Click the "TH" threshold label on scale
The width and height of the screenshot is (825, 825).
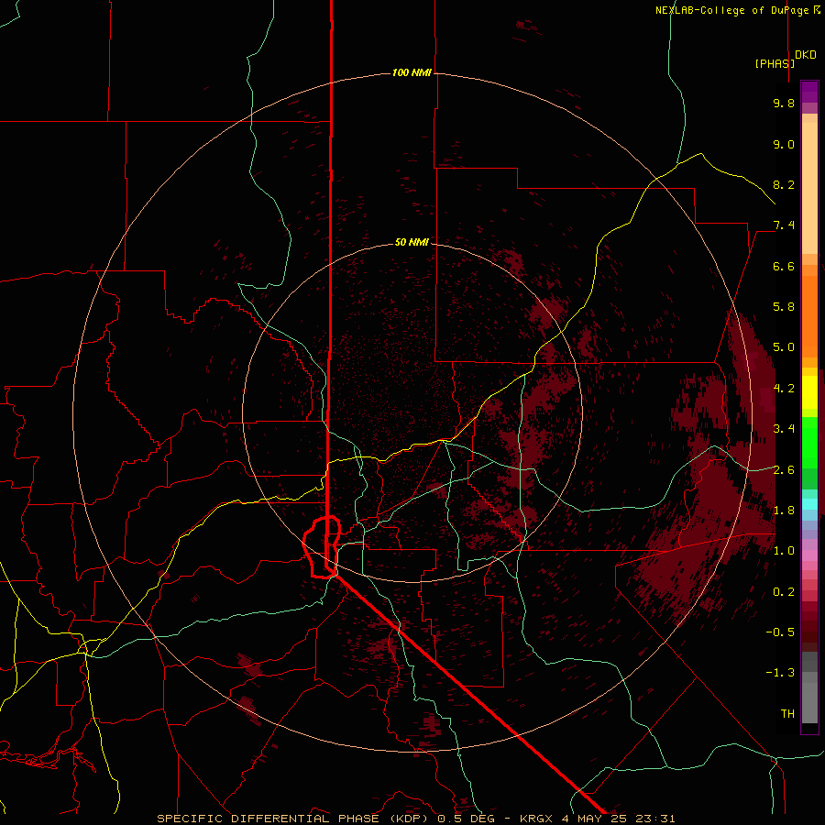[x=787, y=714]
